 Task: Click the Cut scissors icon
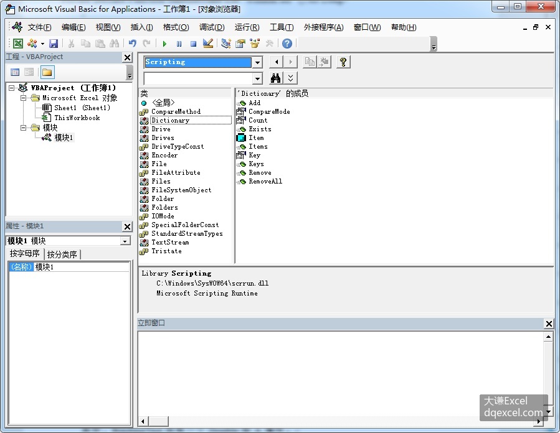(x=71, y=44)
